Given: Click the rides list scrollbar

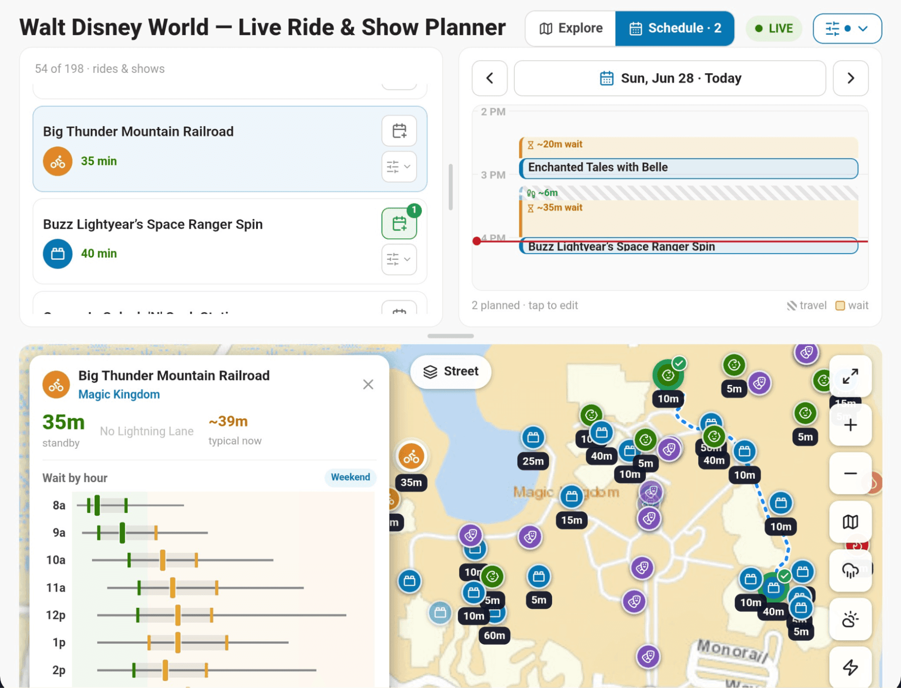Looking at the screenshot, I should (450, 187).
